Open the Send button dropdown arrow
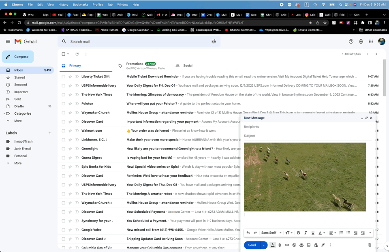This screenshot has width=389, height=252. (x=263, y=245)
